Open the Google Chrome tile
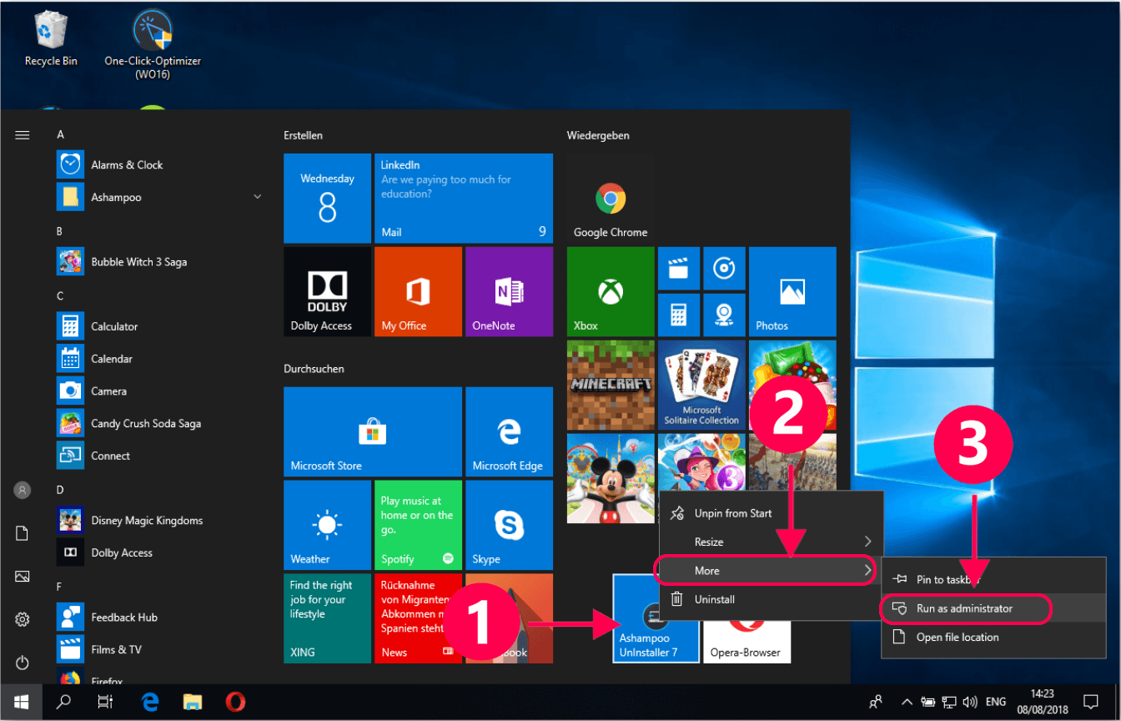Image resolution: width=1121 pixels, height=721 pixels. [x=611, y=198]
